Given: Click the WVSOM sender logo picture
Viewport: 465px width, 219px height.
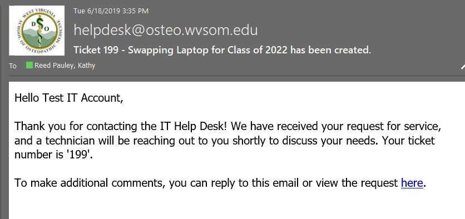Looking at the screenshot, I should coord(37,31).
